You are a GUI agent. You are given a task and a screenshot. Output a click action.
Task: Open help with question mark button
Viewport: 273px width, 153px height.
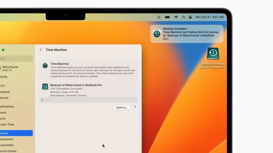click(135, 107)
